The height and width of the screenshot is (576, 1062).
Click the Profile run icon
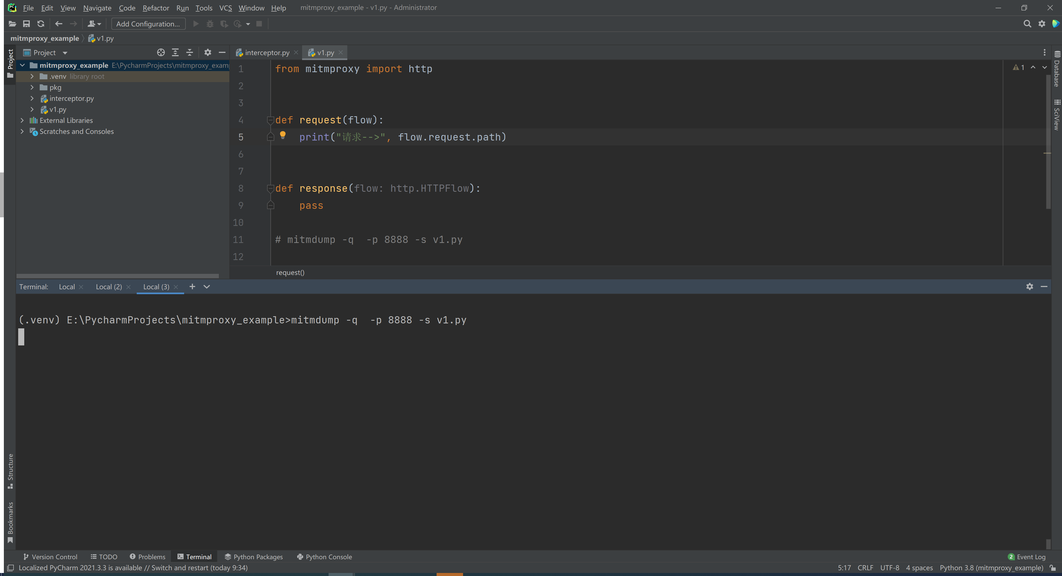(238, 24)
